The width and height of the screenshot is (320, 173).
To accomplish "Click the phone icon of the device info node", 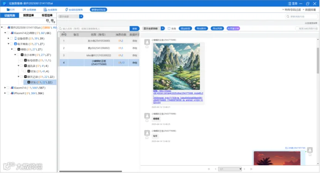I will (16, 38).
